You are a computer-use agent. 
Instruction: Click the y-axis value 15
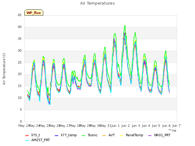click(19, 86)
